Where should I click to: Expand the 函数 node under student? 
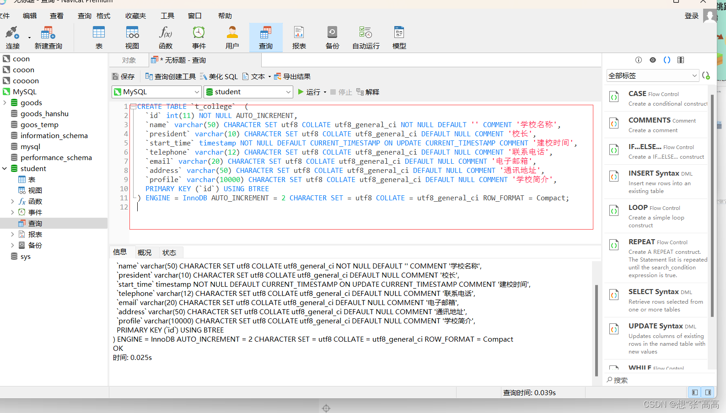pos(12,201)
